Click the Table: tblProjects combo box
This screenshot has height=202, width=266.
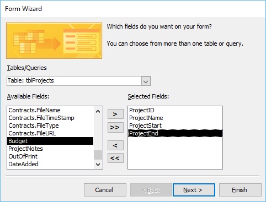click(x=79, y=81)
